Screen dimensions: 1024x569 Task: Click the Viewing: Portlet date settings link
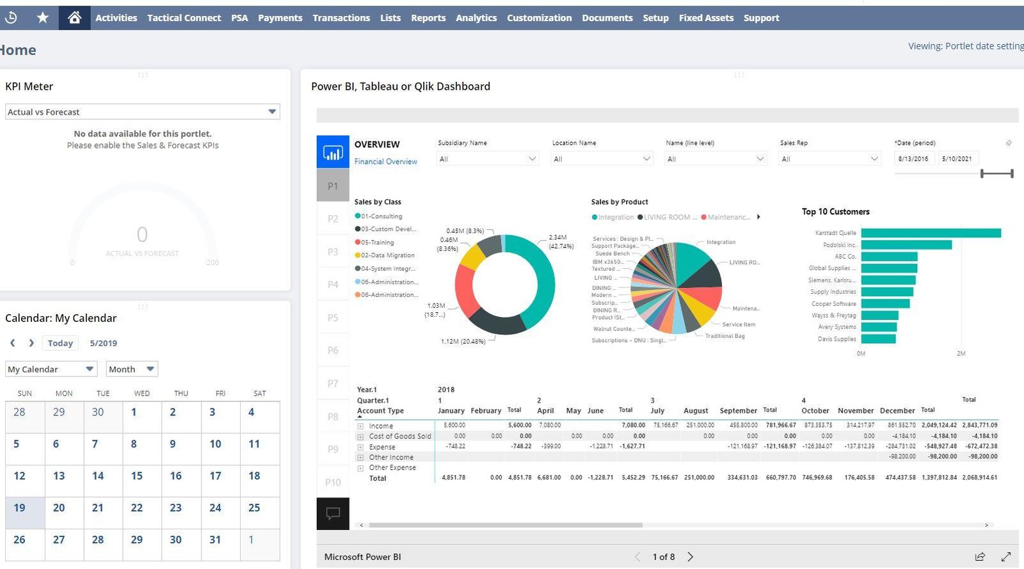[966, 46]
